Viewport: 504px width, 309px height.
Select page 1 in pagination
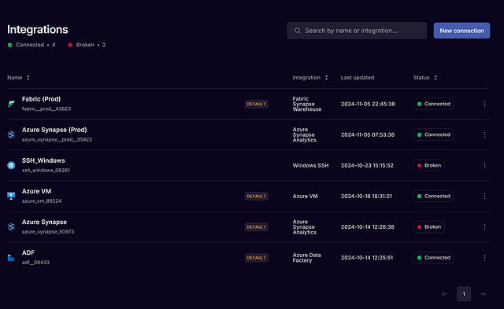click(x=464, y=294)
